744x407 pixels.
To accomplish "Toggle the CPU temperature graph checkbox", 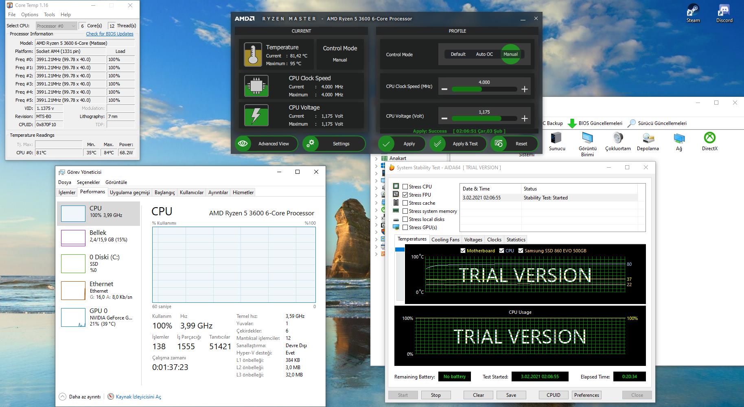I will [501, 251].
